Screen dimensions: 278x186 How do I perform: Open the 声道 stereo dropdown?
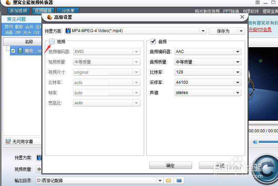point(208,93)
